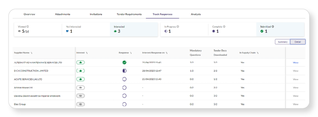318x117 pixels.
Task: Switch to Detail view
Action: (x=298, y=42)
